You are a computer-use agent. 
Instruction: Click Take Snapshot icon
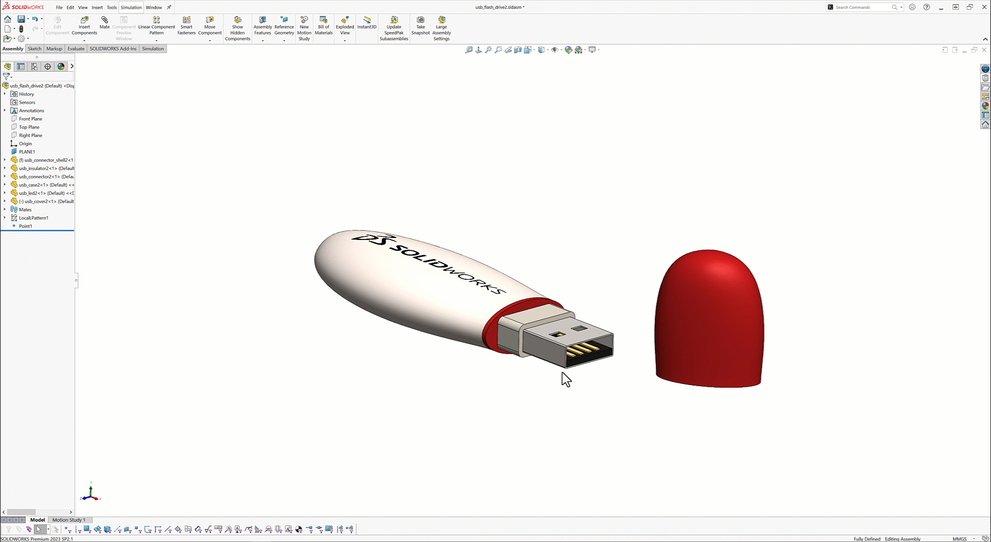421,20
